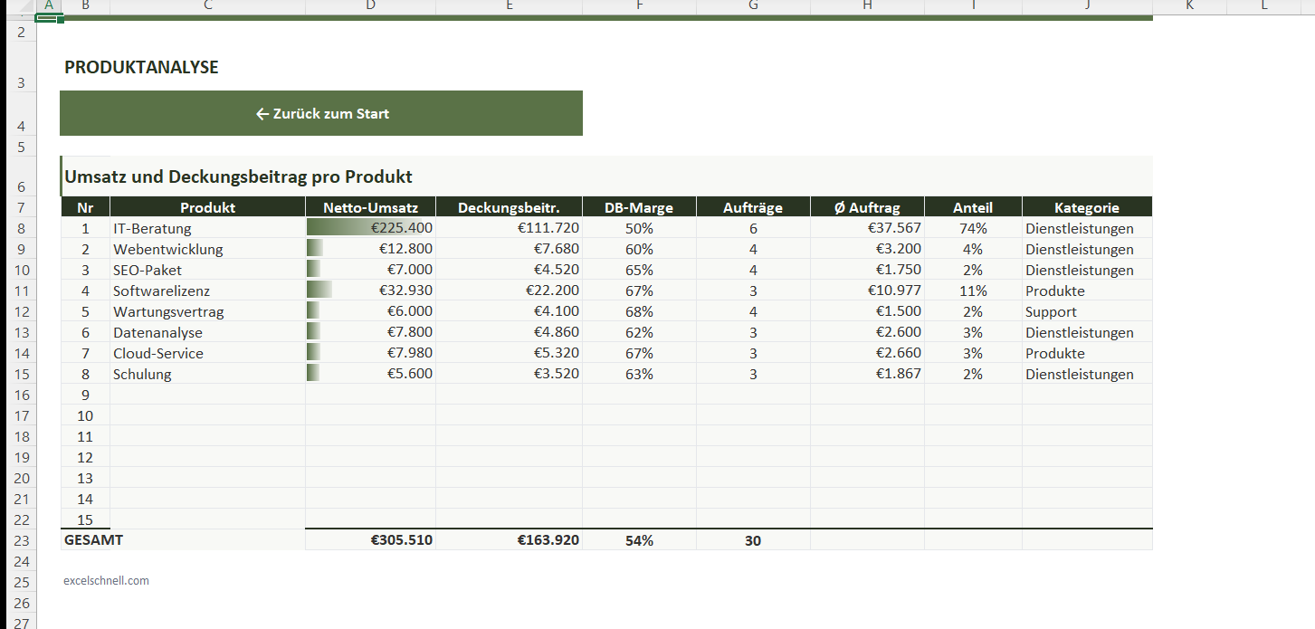The width and height of the screenshot is (1315, 629).
Task: Select column K header
Action: coord(1189,6)
